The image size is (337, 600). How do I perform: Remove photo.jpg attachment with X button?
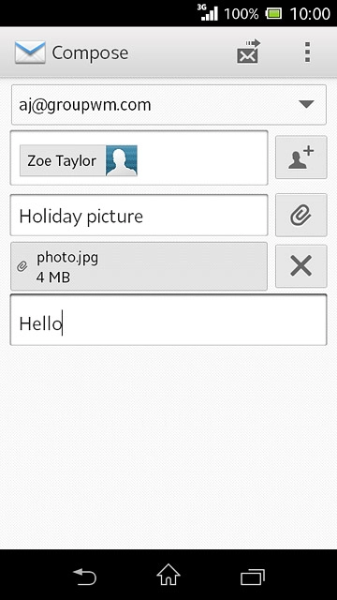pos(301,266)
